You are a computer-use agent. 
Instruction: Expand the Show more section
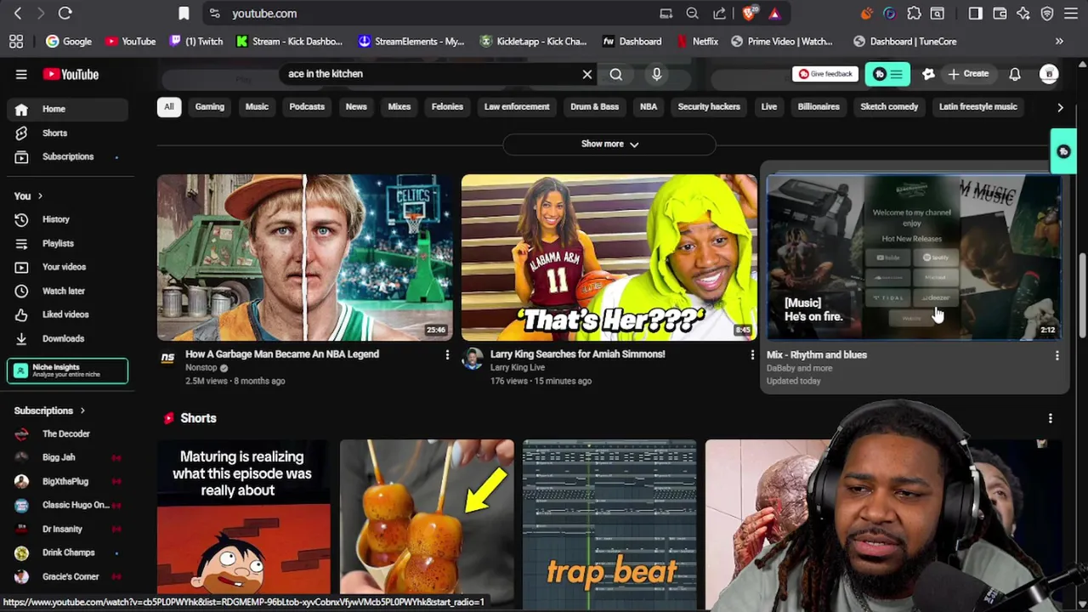[x=609, y=144]
